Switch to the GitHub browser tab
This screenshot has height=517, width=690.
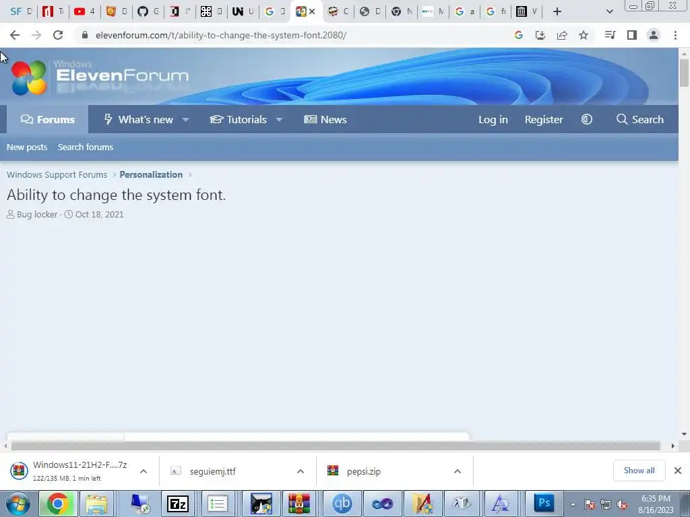tap(148, 11)
